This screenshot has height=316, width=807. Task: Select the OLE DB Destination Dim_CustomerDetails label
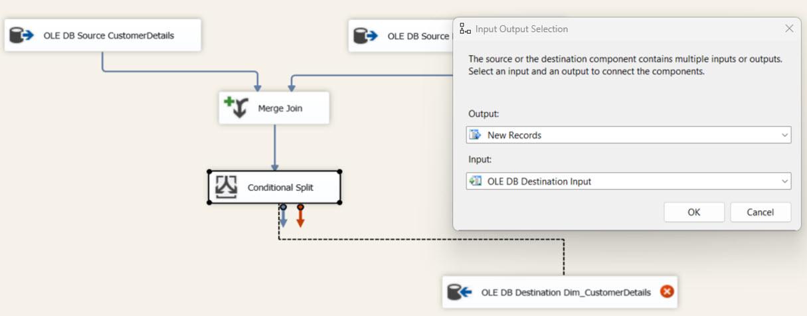click(x=566, y=292)
